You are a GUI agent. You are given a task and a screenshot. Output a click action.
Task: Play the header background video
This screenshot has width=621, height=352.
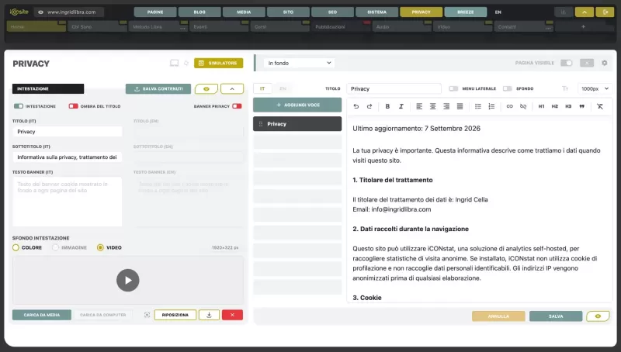click(x=128, y=280)
